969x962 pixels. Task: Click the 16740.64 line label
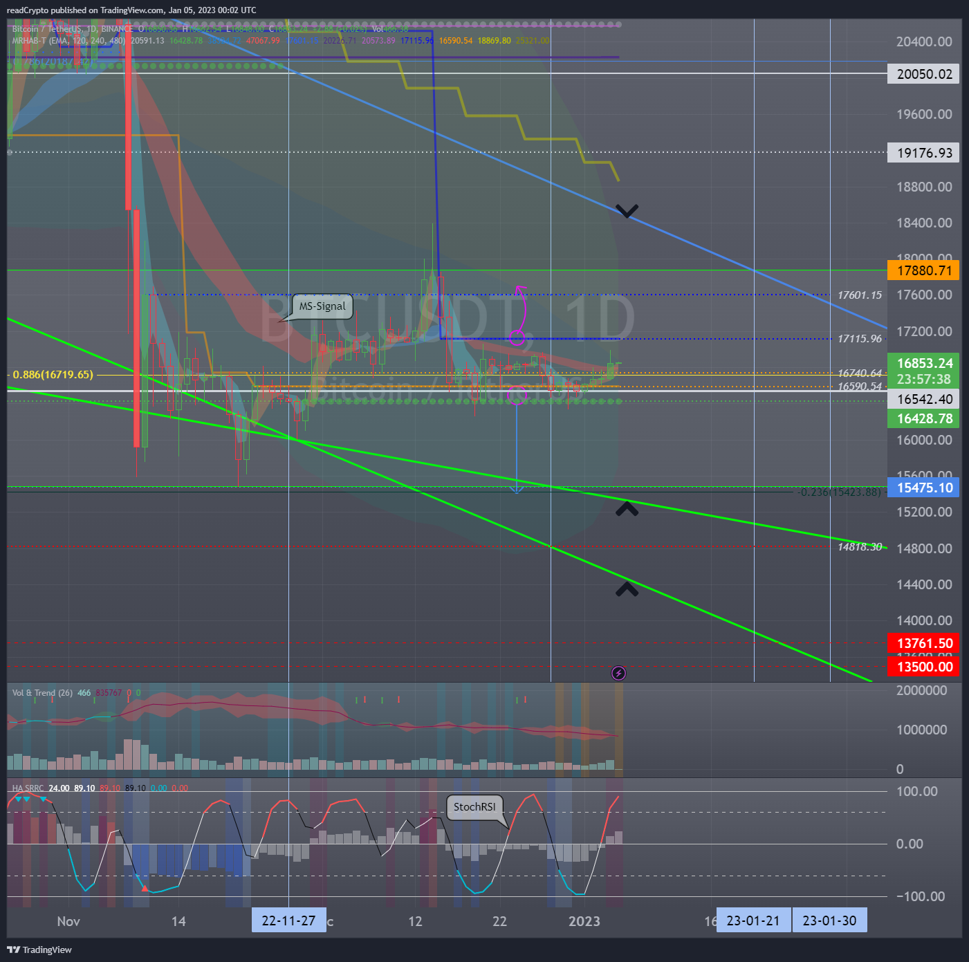click(860, 373)
